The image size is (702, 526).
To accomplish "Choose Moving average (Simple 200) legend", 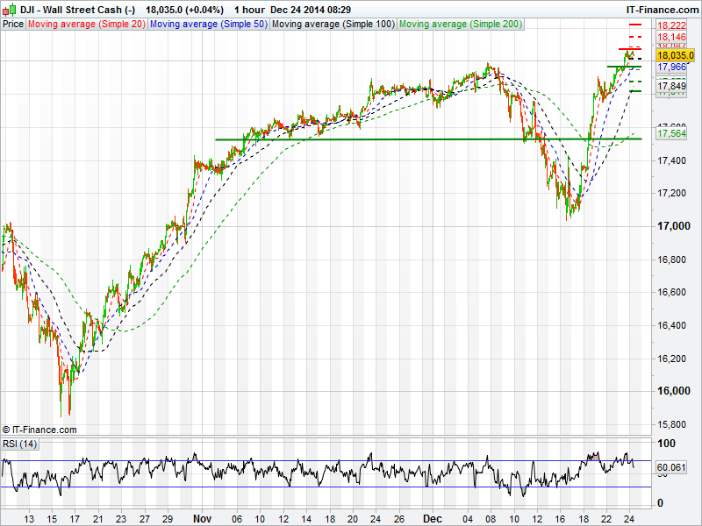I will click(461, 25).
